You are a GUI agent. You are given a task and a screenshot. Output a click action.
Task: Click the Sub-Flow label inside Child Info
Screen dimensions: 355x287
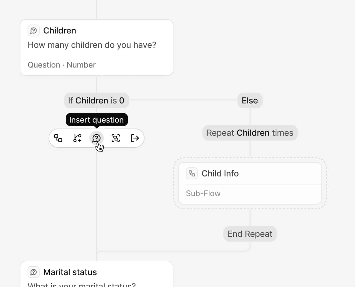tap(203, 193)
